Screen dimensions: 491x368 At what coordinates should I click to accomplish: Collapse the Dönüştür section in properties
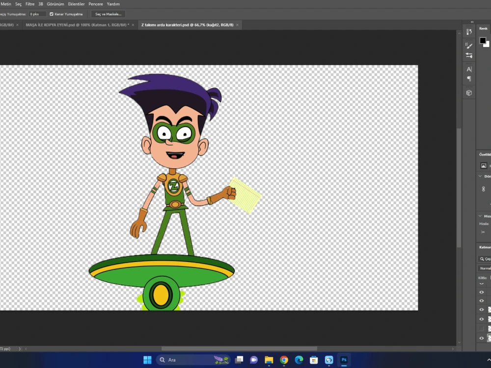(480, 176)
